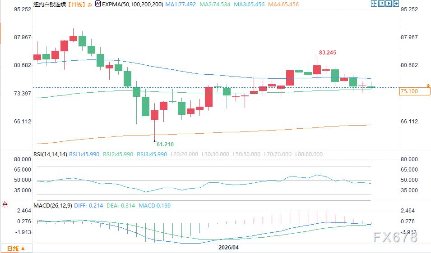Click the red sun icon near MACD panel
431x253 pixels.
click(5, 205)
